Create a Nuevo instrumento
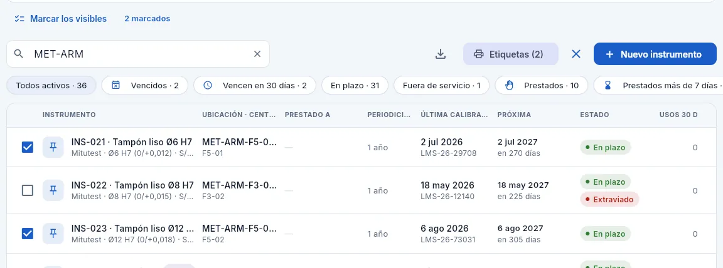This screenshot has width=723, height=268. [x=655, y=54]
